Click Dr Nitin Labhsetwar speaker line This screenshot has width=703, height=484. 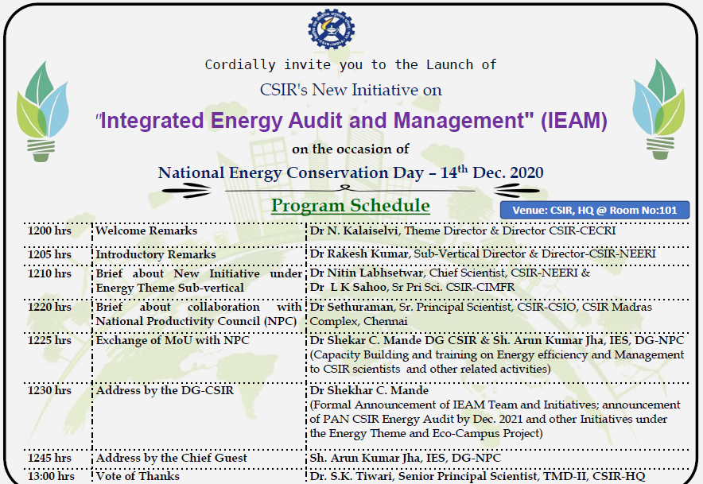click(x=450, y=273)
